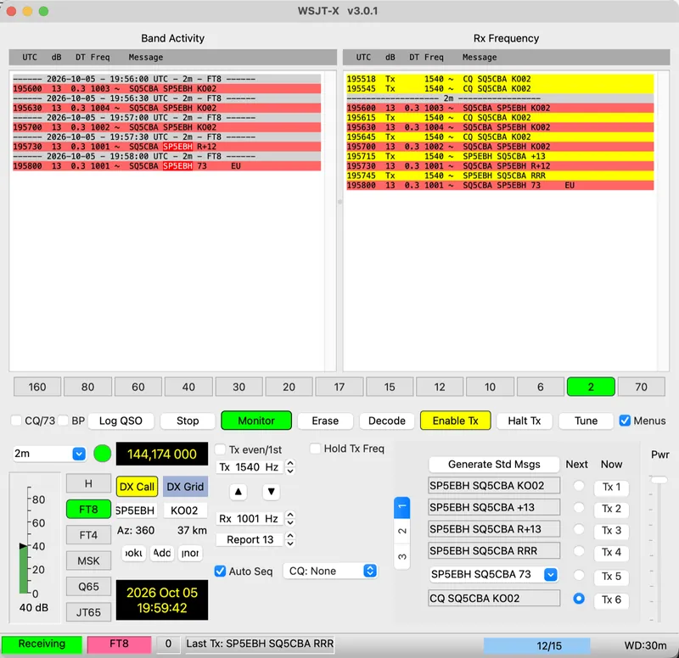
Task: Select the highlighted 2 band button
Action: tap(591, 387)
